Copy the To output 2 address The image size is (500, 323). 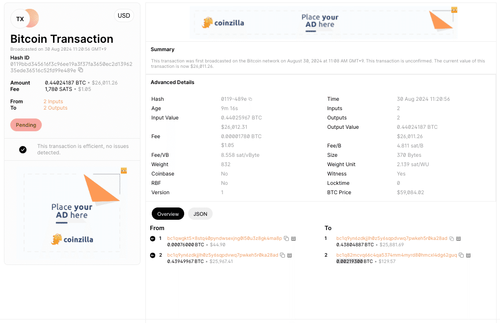click(x=461, y=255)
